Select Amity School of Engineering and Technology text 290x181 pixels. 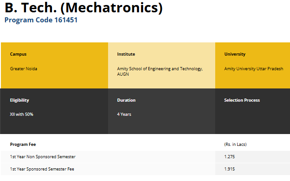tap(160, 72)
